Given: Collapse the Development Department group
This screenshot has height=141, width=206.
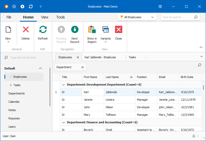Looking at the screenshot, I should (x=63, y=85).
